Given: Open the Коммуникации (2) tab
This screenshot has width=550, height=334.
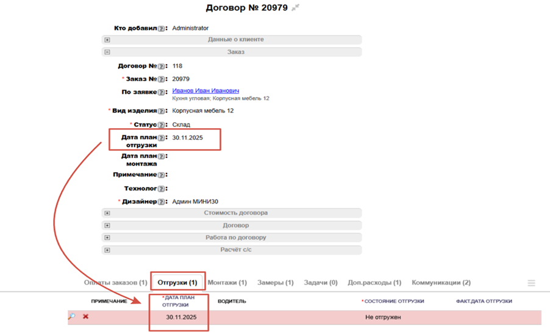Looking at the screenshot, I should tap(441, 283).
